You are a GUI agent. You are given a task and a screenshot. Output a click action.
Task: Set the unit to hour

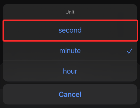(70, 71)
